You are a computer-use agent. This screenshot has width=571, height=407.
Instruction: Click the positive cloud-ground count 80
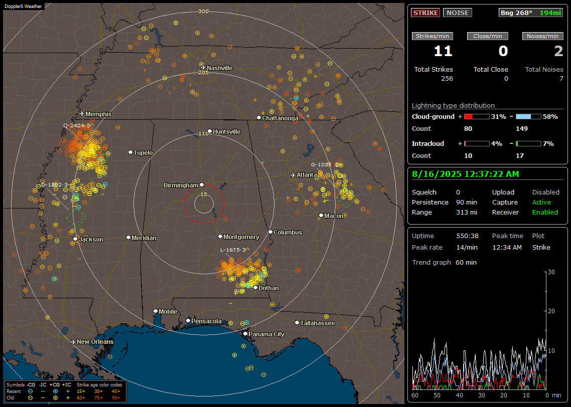coord(468,129)
